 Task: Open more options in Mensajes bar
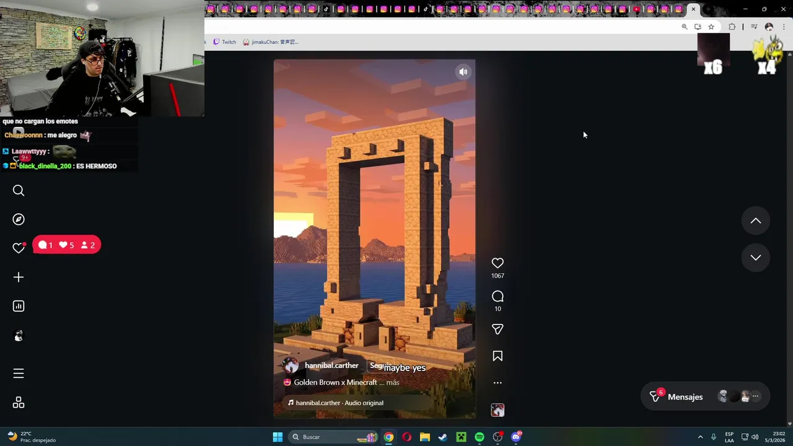(755, 396)
